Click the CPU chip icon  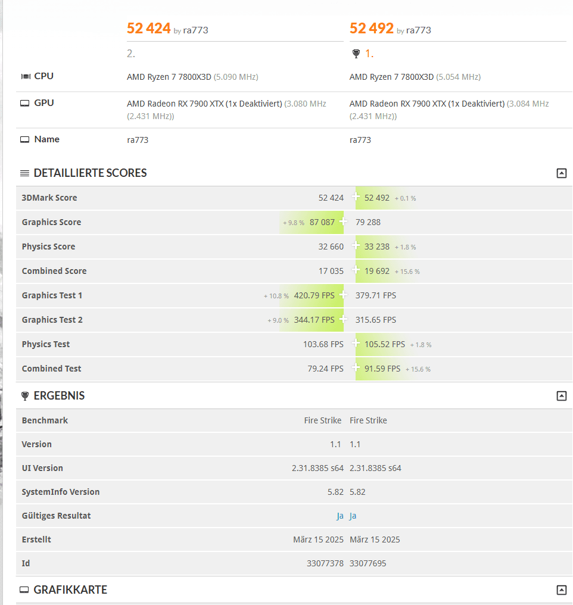26,76
